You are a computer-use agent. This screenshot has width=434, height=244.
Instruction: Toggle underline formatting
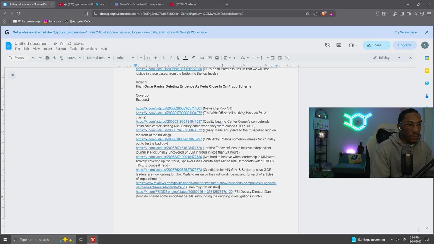[178, 58]
